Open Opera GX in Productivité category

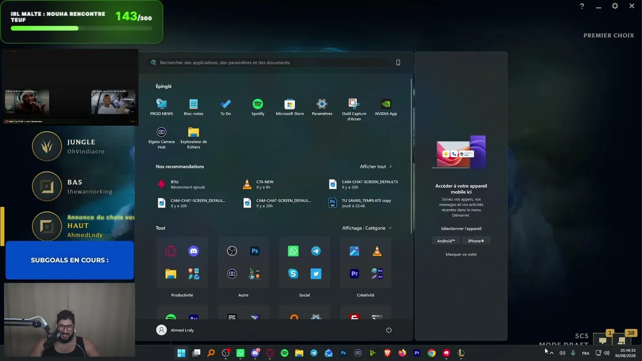[x=171, y=251]
